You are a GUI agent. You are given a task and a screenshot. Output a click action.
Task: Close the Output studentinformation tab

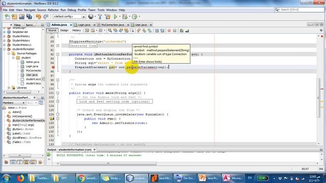(94, 149)
